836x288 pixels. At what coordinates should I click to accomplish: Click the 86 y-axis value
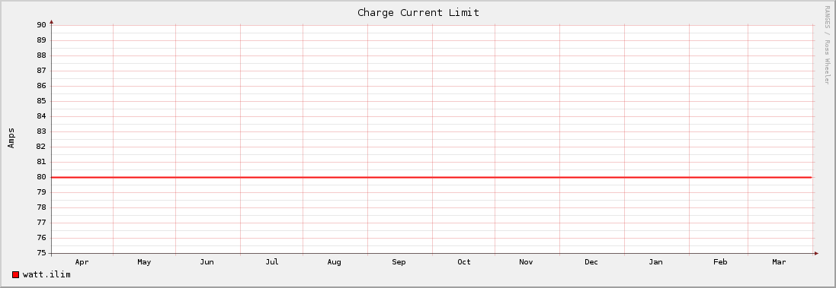click(42, 86)
